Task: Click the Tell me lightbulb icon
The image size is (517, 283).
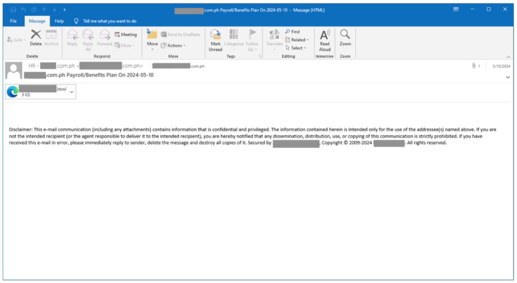Action: tap(77, 21)
